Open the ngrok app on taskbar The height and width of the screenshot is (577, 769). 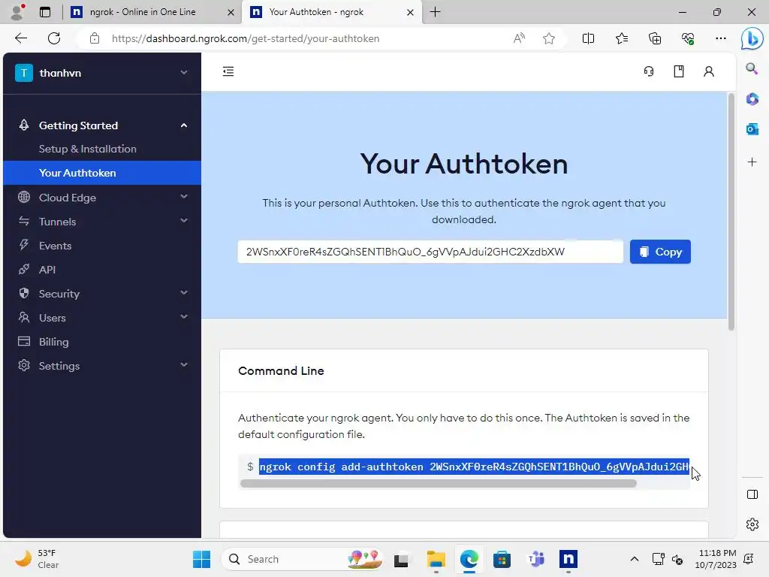point(568,559)
